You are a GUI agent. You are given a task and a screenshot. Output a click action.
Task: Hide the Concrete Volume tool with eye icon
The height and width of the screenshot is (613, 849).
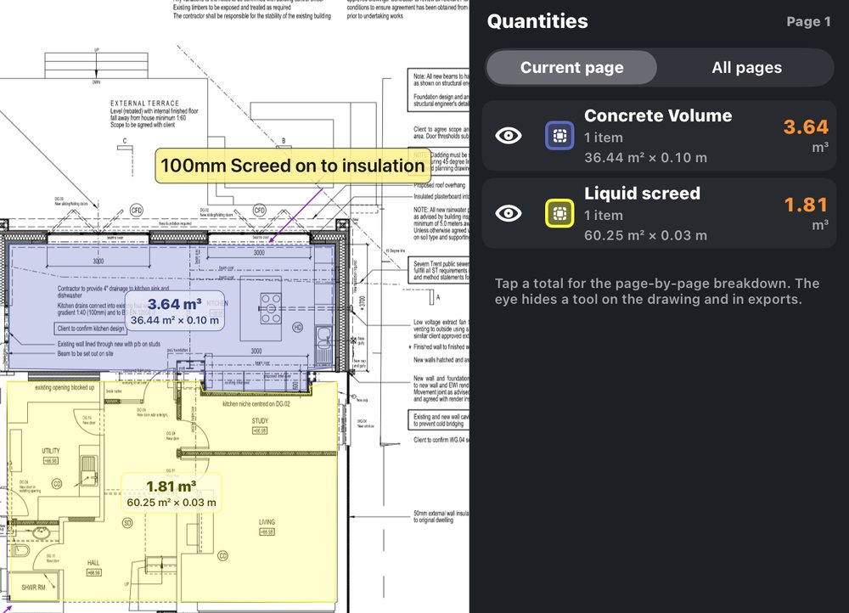[x=509, y=135]
